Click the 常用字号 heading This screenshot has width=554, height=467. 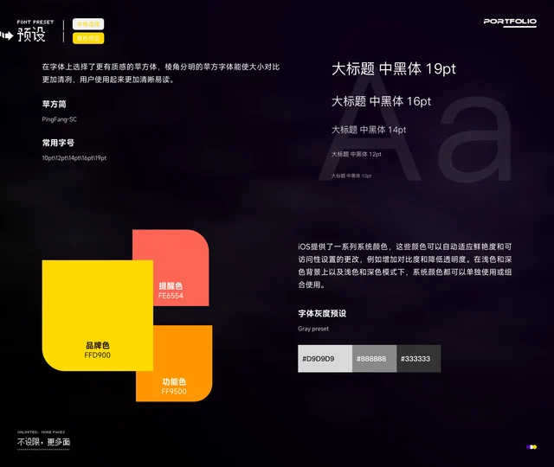[x=58, y=143]
